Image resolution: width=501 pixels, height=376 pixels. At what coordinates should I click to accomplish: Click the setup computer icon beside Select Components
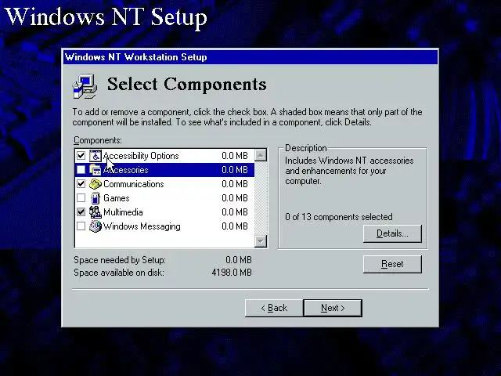coord(85,86)
